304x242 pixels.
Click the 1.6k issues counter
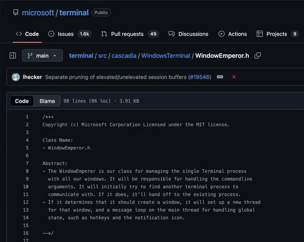84,34
